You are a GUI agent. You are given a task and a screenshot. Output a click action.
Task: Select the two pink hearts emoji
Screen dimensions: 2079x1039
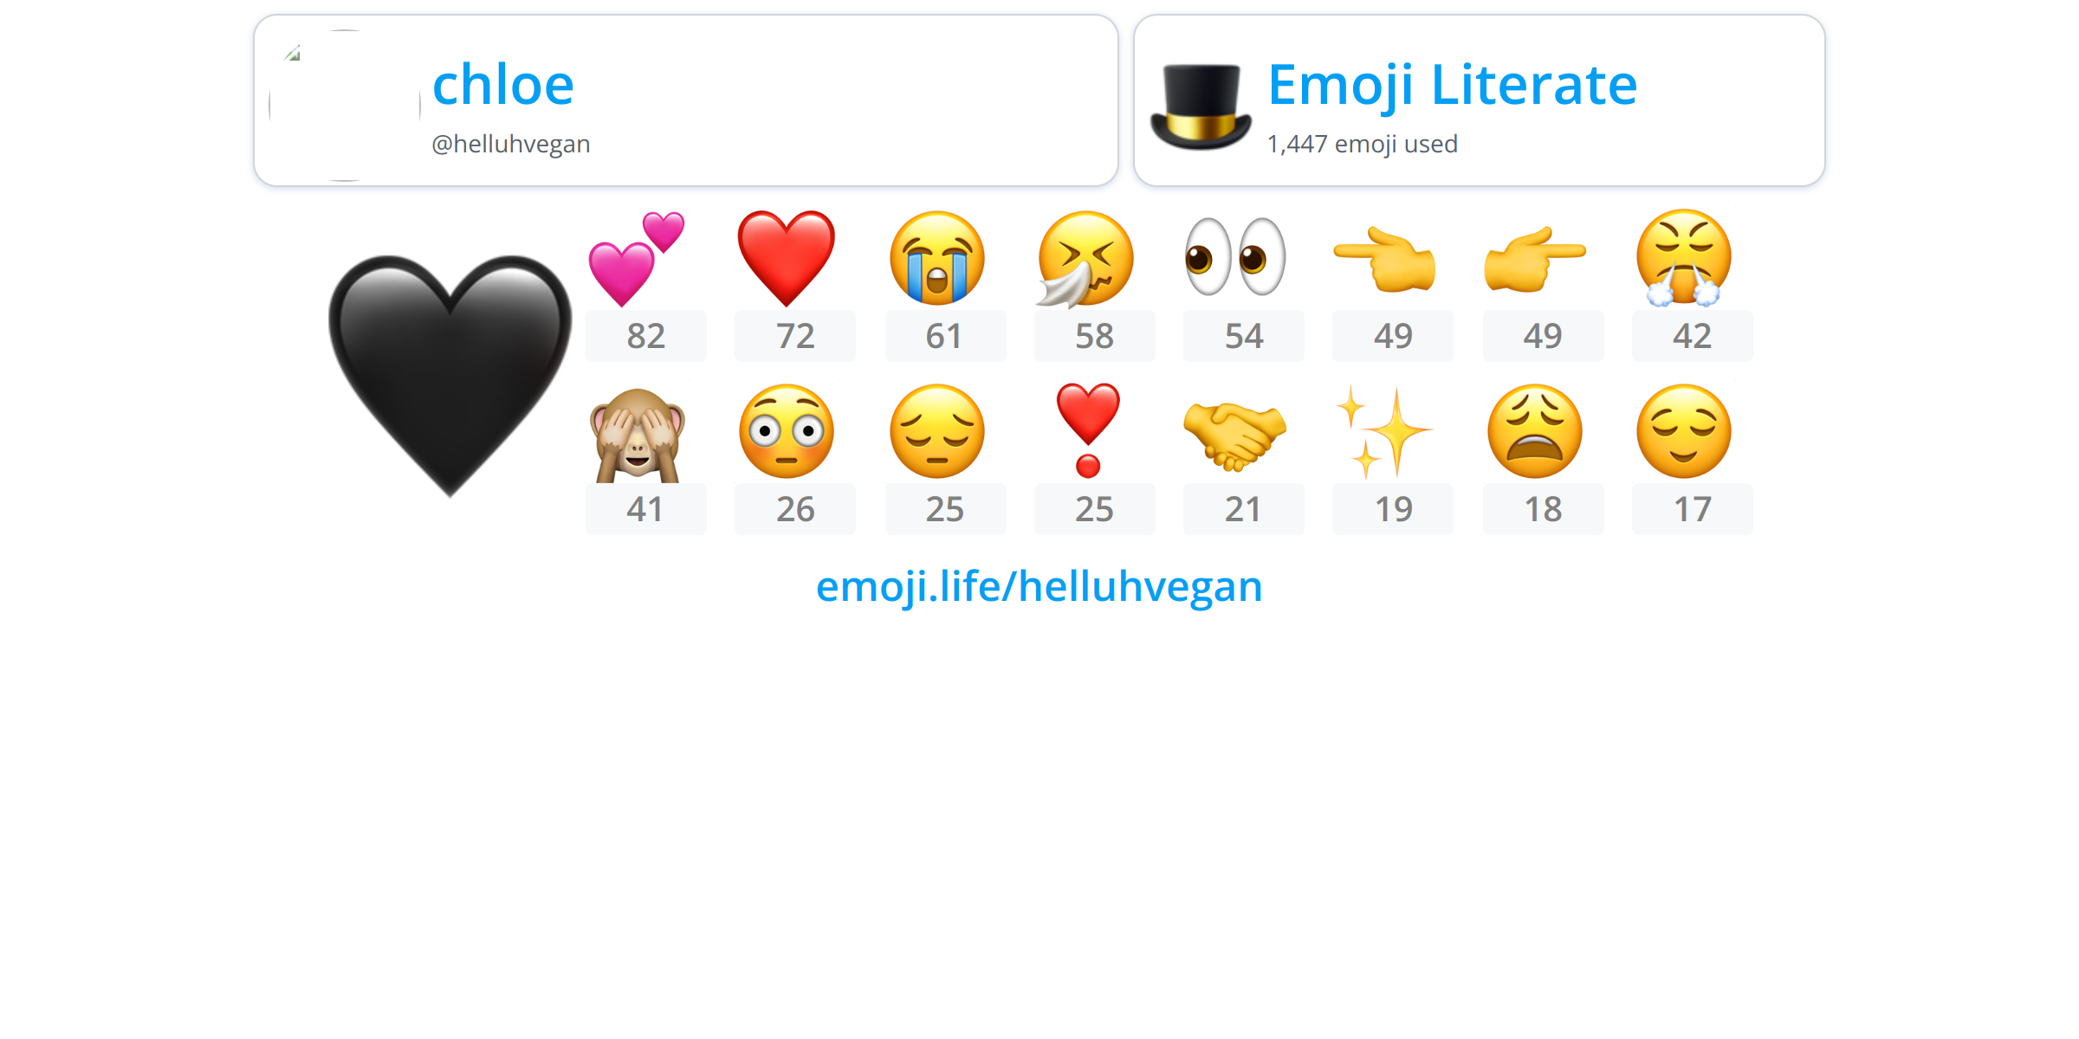(x=637, y=258)
